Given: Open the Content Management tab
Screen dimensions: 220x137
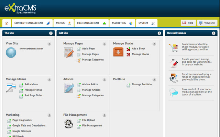Looking at the screenshot, I should [x=32, y=23].
